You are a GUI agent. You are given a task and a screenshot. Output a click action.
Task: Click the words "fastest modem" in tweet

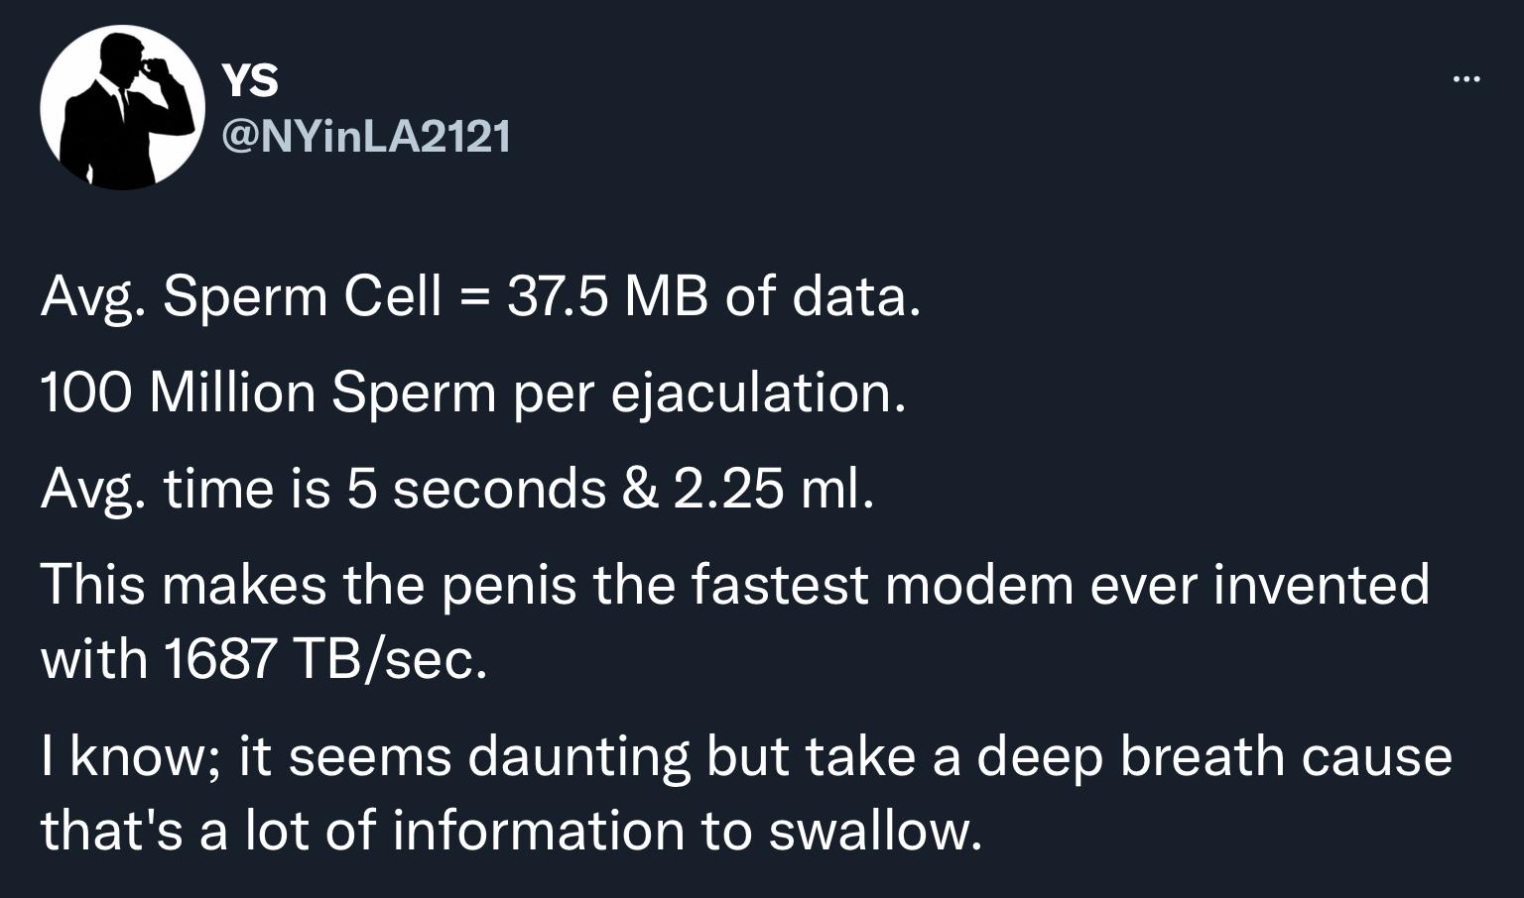[x=882, y=584]
